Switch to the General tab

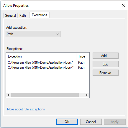pyautogui.click(x=10, y=16)
